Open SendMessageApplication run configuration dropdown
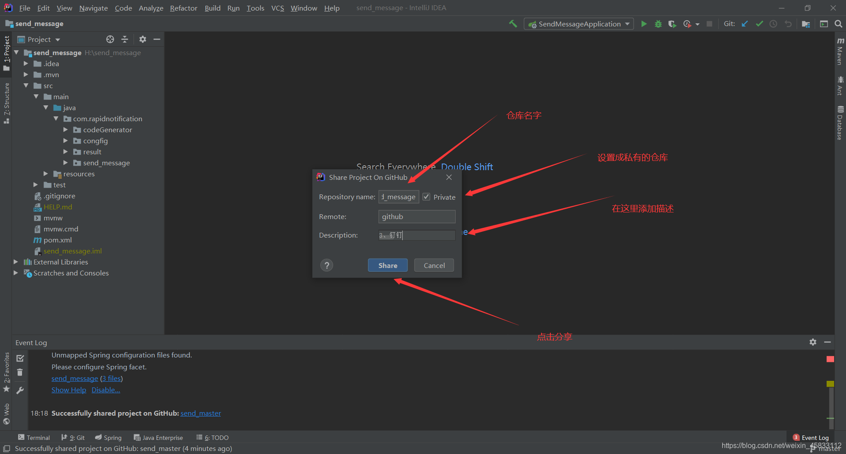This screenshot has height=454, width=846. pyautogui.click(x=579, y=24)
